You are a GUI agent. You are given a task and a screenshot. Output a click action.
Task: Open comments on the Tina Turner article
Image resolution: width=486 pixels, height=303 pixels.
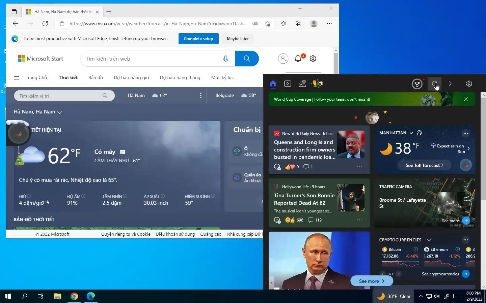pyautogui.click(x=315, y=220)
